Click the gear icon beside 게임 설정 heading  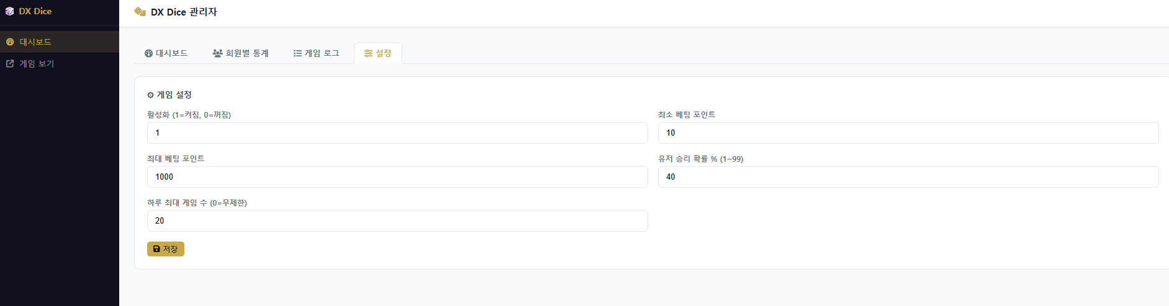(150, 95)
